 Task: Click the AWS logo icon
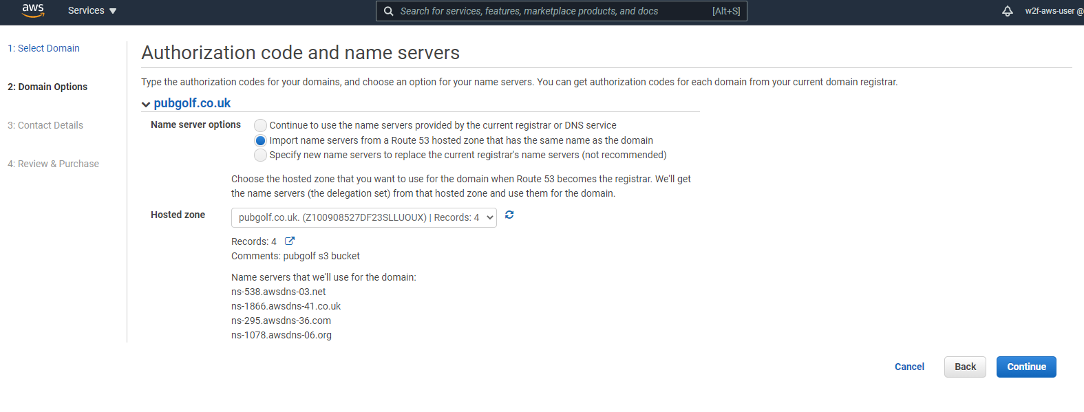point(33,10)
